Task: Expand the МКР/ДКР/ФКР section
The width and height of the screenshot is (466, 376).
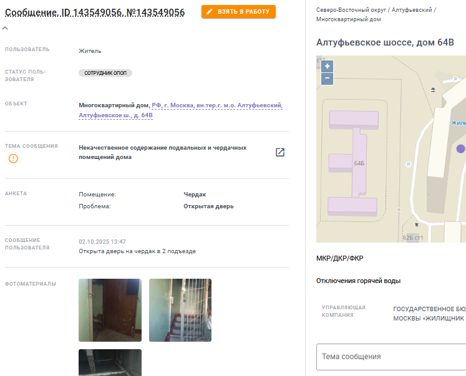Action: click(340, 258)
